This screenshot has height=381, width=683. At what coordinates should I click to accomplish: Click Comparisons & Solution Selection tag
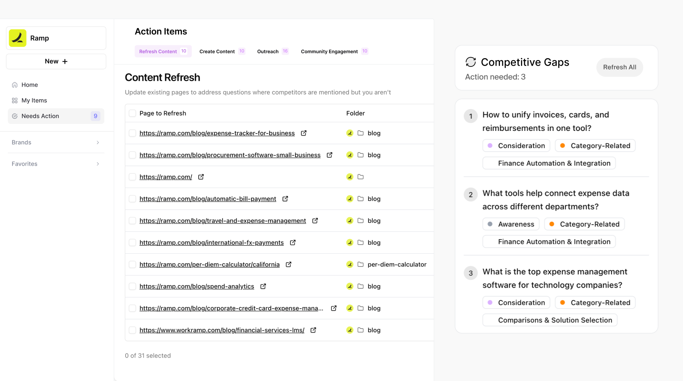click(550, 320)
